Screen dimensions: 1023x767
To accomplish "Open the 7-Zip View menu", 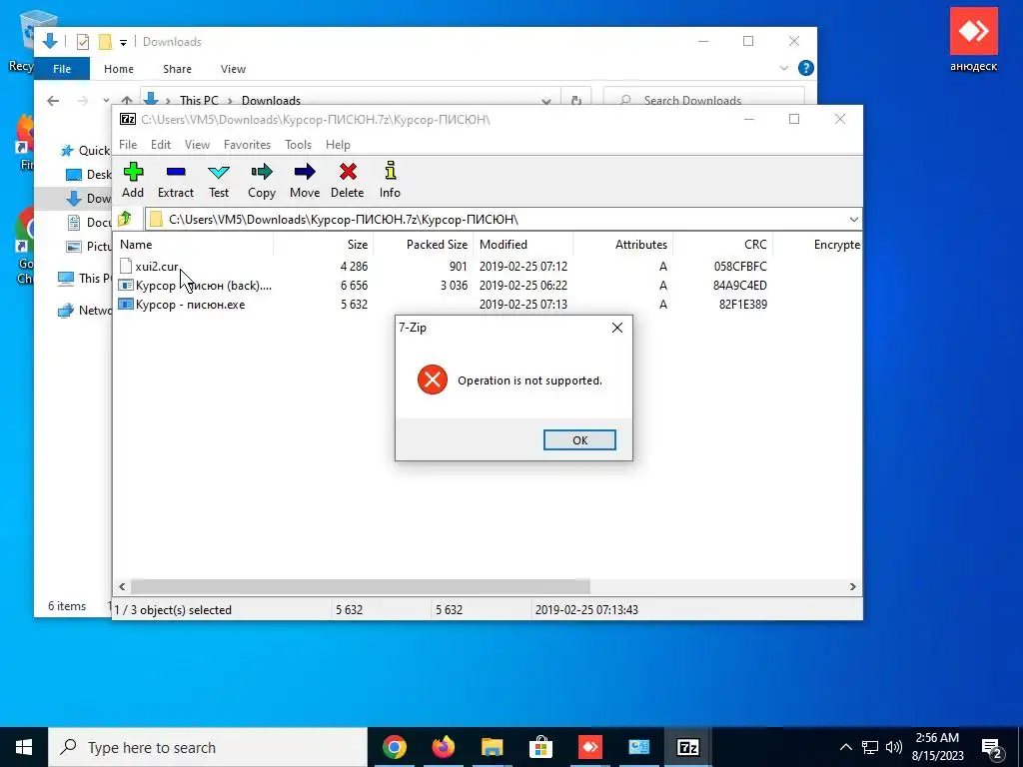I will tap(197, 145).
